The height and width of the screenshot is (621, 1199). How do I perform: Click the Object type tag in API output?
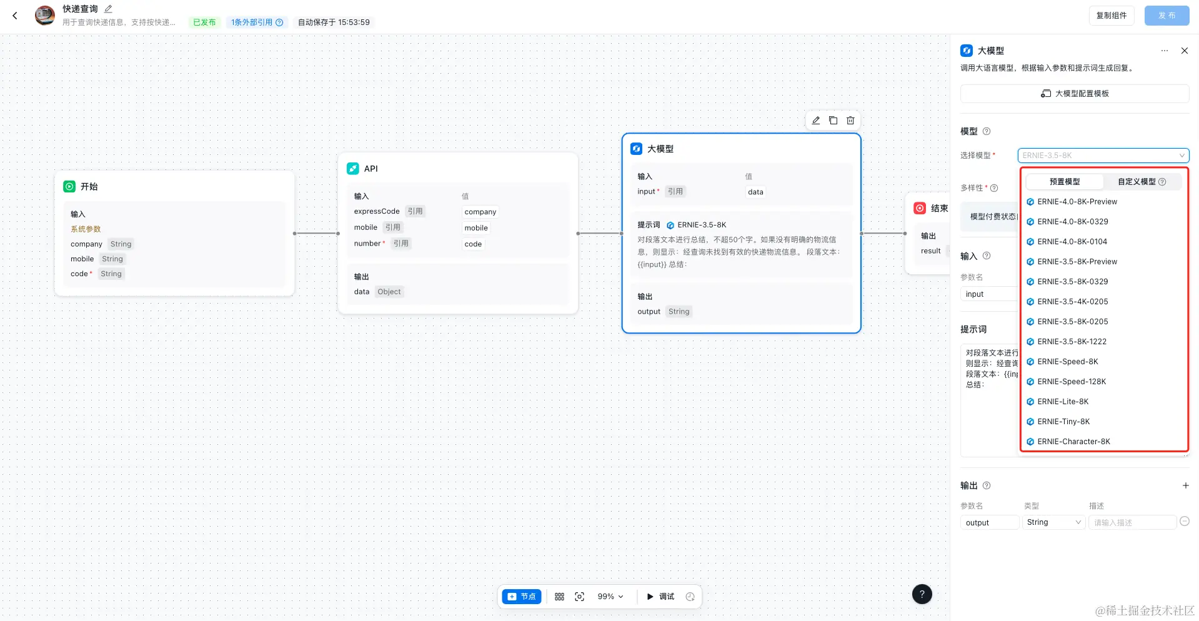click(x=389, y=292)
